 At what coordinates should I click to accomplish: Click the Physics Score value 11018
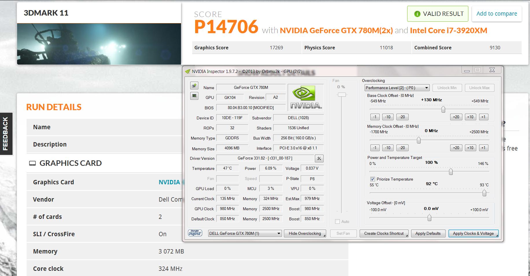[x=386, y=48]
